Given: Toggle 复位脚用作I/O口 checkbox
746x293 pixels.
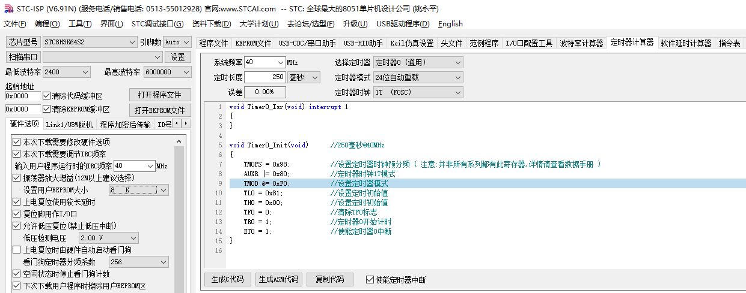Looking at the screenshot, I should coord(16,214).
